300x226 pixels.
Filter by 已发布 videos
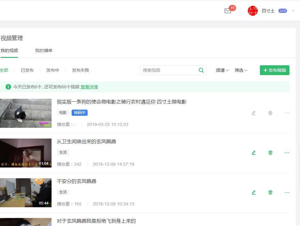click(27, 70)
